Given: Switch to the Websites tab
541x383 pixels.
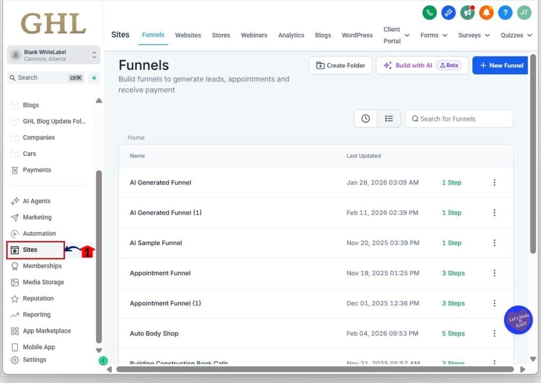Looking at the screenshot, I should (188, 35).
